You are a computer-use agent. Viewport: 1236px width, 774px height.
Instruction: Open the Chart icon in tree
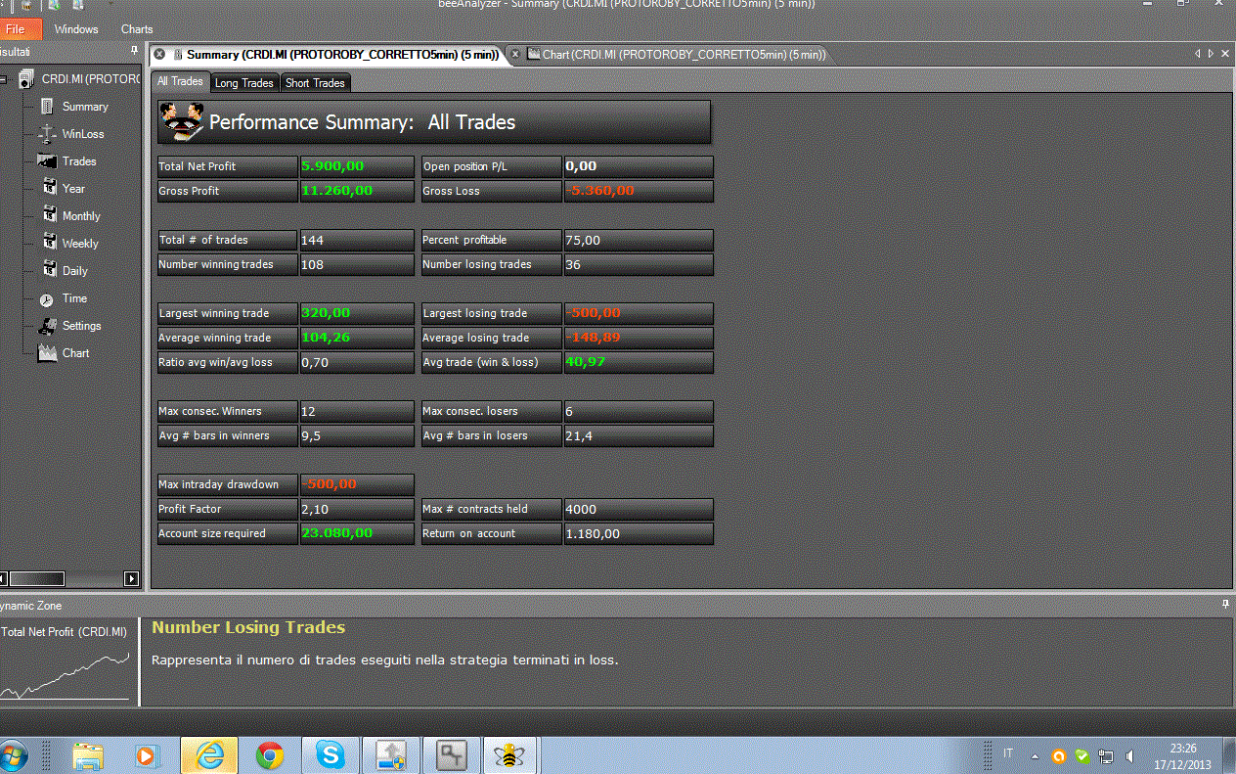tap(47, 353)
